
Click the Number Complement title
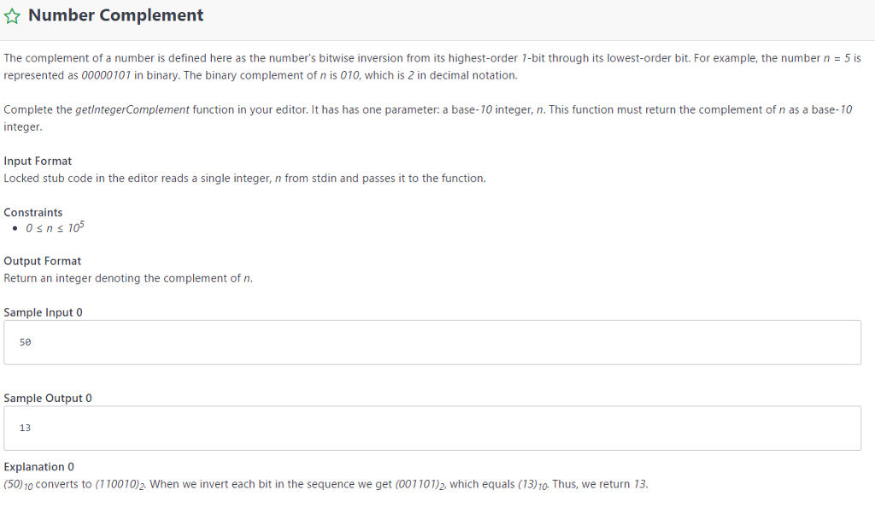click(116, 15)
